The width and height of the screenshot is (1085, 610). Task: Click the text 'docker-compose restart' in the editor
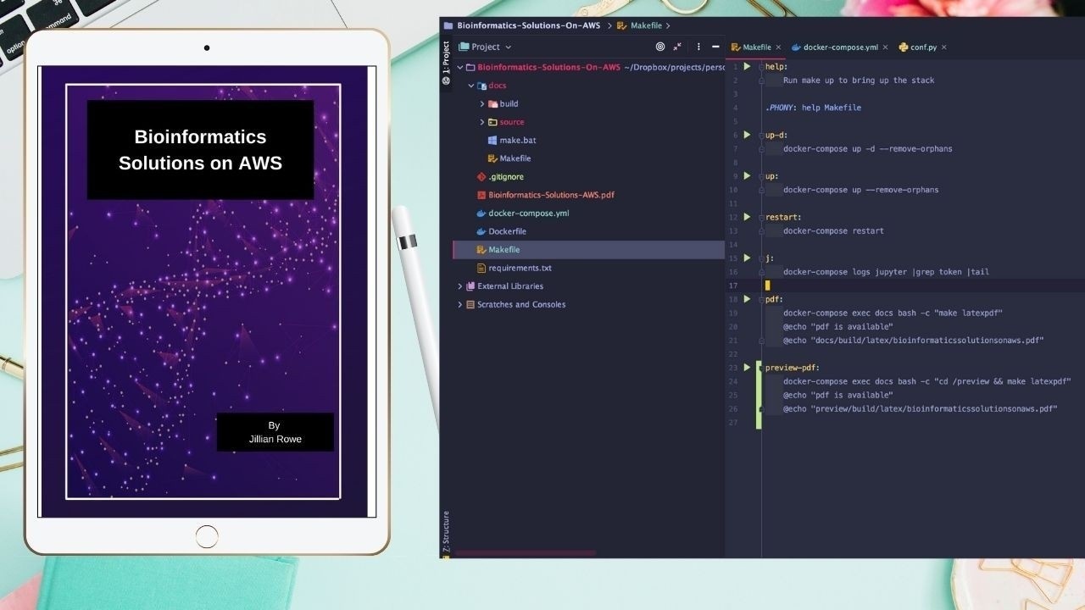(833, 230)
